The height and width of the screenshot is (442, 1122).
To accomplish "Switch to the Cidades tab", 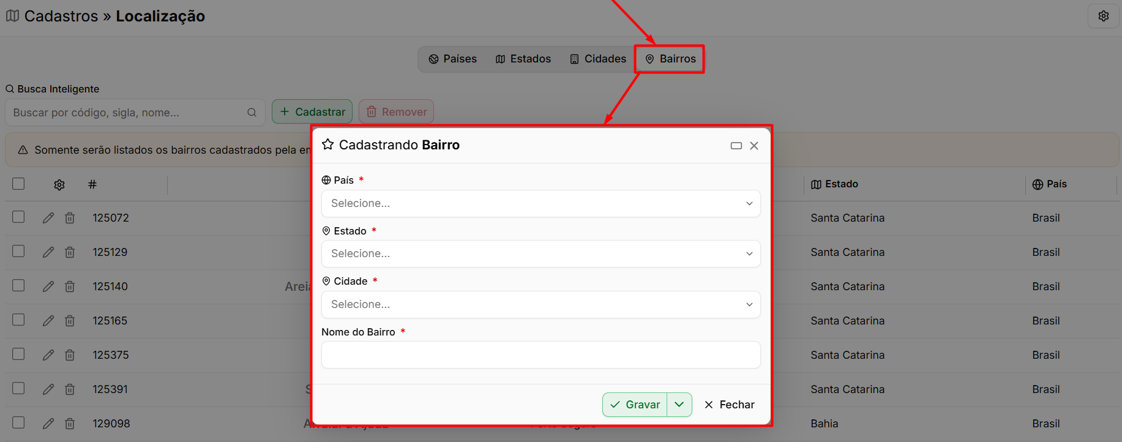I will pos(598,59).
